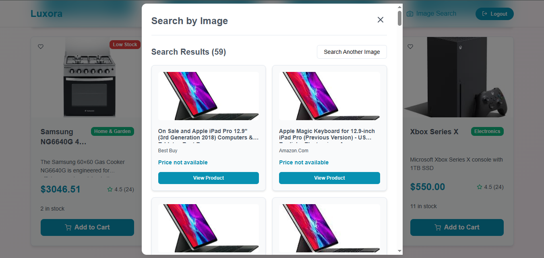Click the camera icon for Image Search
The width and height of the screenshot is (544, 258).
tap(410, 14)
